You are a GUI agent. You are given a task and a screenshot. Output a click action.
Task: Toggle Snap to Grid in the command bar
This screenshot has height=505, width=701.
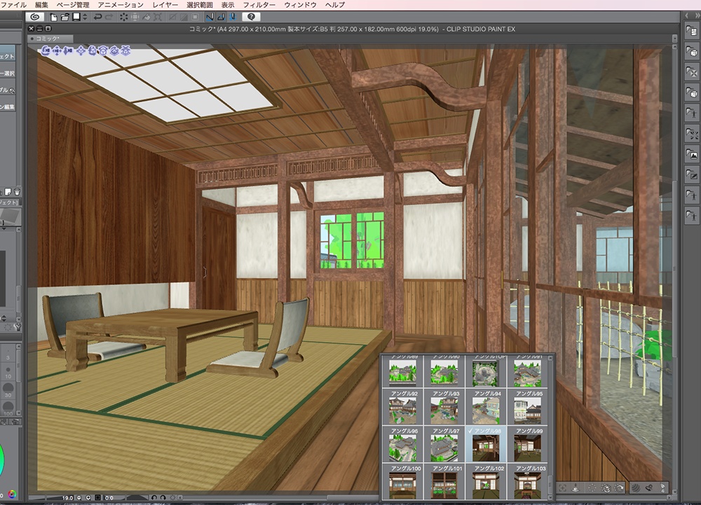233,20
